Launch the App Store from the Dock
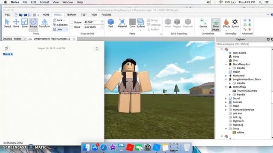This screenshot has height=153, width=273. click(x=95, y=147)
